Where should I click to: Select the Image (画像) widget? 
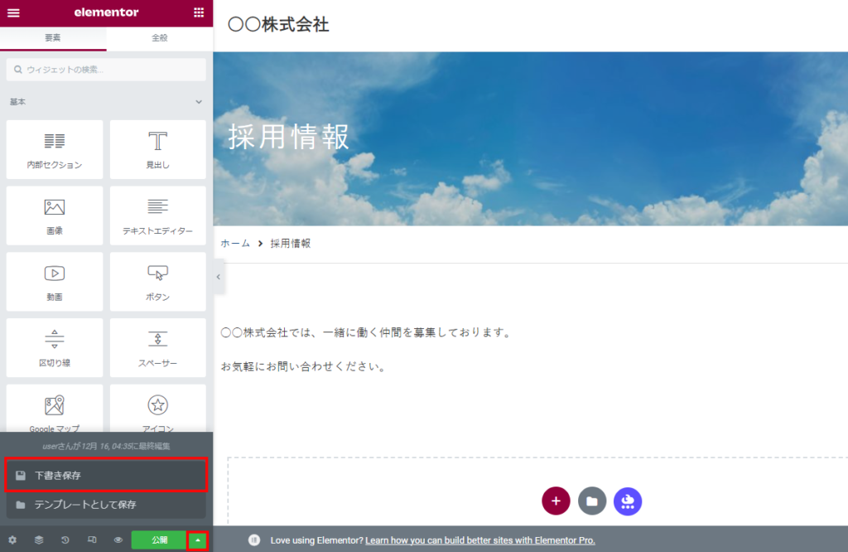tap(55, 215)
